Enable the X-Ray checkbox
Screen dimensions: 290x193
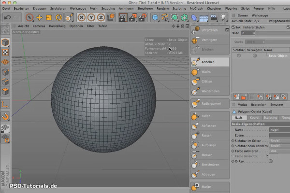point(271,161)
